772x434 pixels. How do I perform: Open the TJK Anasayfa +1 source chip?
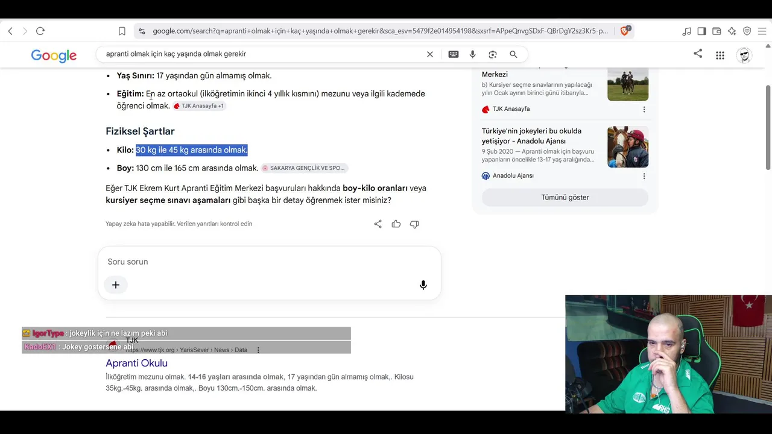point(199,106)
